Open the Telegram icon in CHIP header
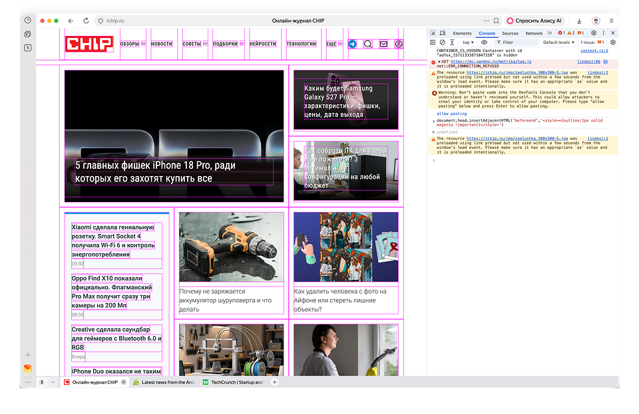Viewport: 639px width, 414px height. [x=353, y=44]
